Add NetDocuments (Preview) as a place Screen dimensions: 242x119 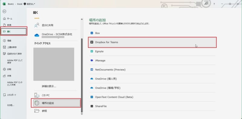click(152, 70)
